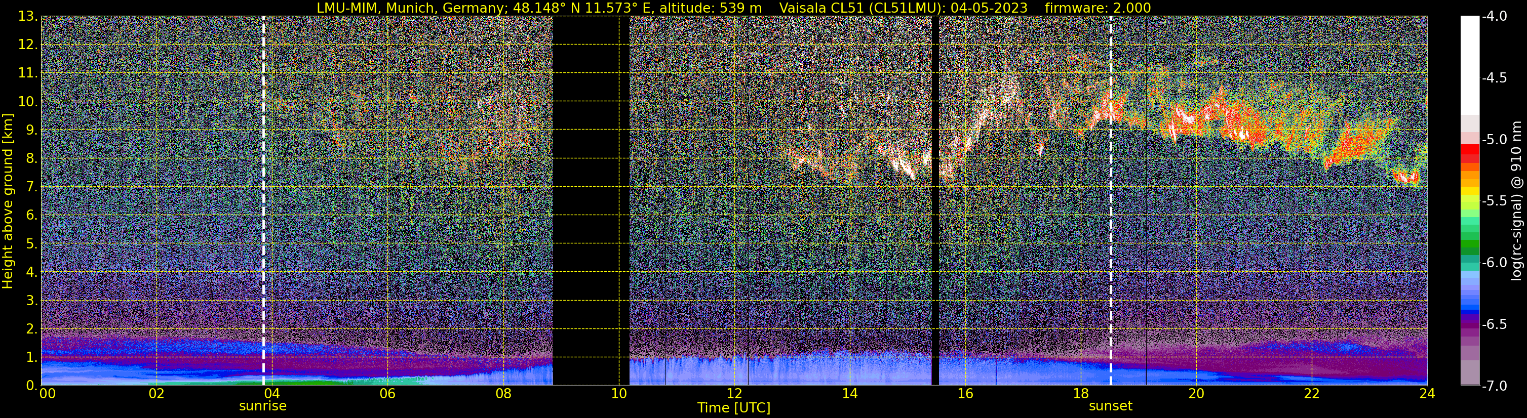Click height-axis tick label "11."

pyautogui.click(x=28, y=73)
